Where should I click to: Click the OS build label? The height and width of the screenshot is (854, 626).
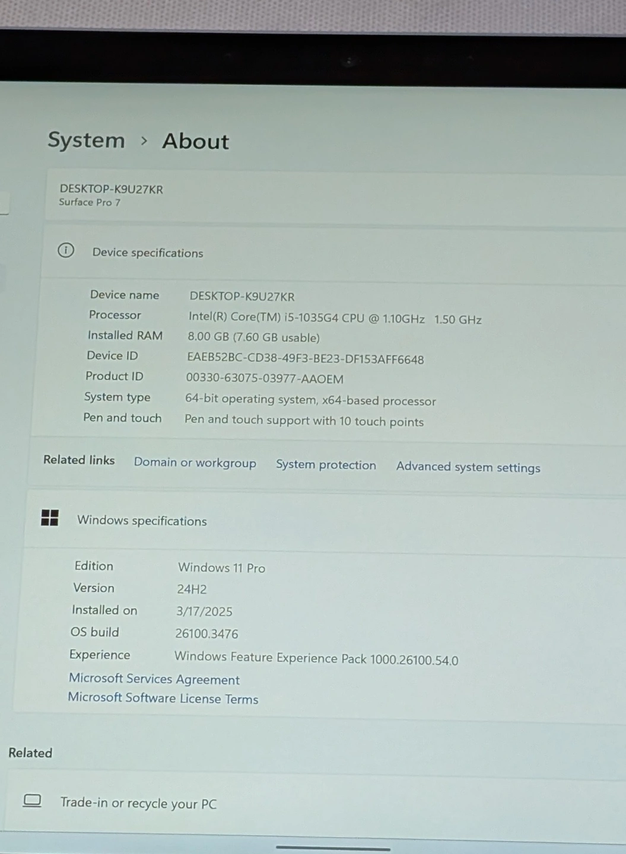[x=95, y=632]
